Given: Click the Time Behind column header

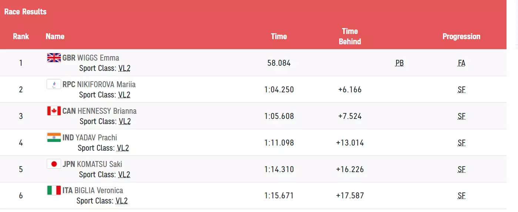Looking at the screenshot, I should (x=350, y=36).
